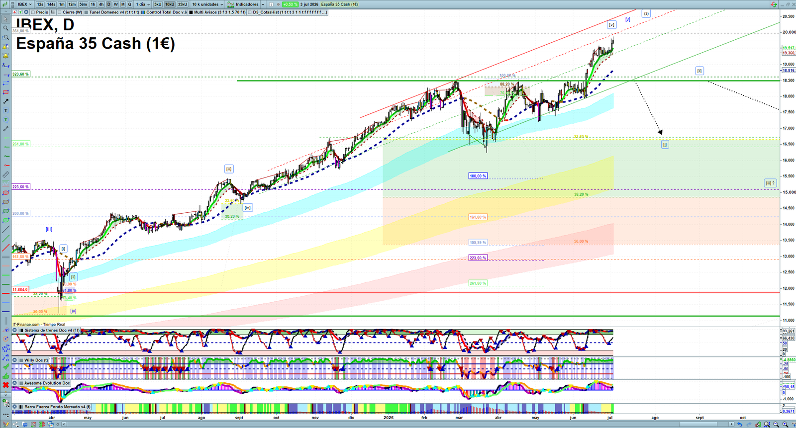Click the zoom-out magnifier at bottom right
Screen dimensions: 796x428
coord(776,424)
